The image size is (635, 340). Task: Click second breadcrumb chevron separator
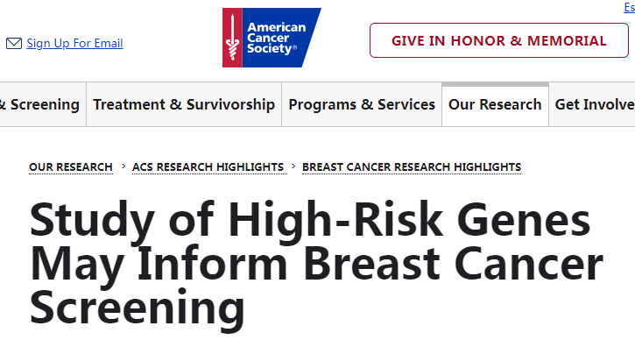click(x=293, y=166)
